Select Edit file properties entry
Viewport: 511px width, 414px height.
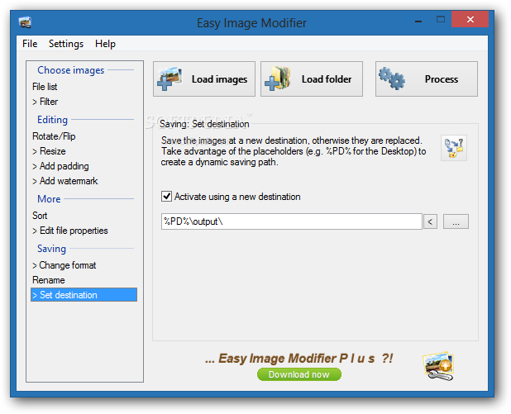(69, 231)
